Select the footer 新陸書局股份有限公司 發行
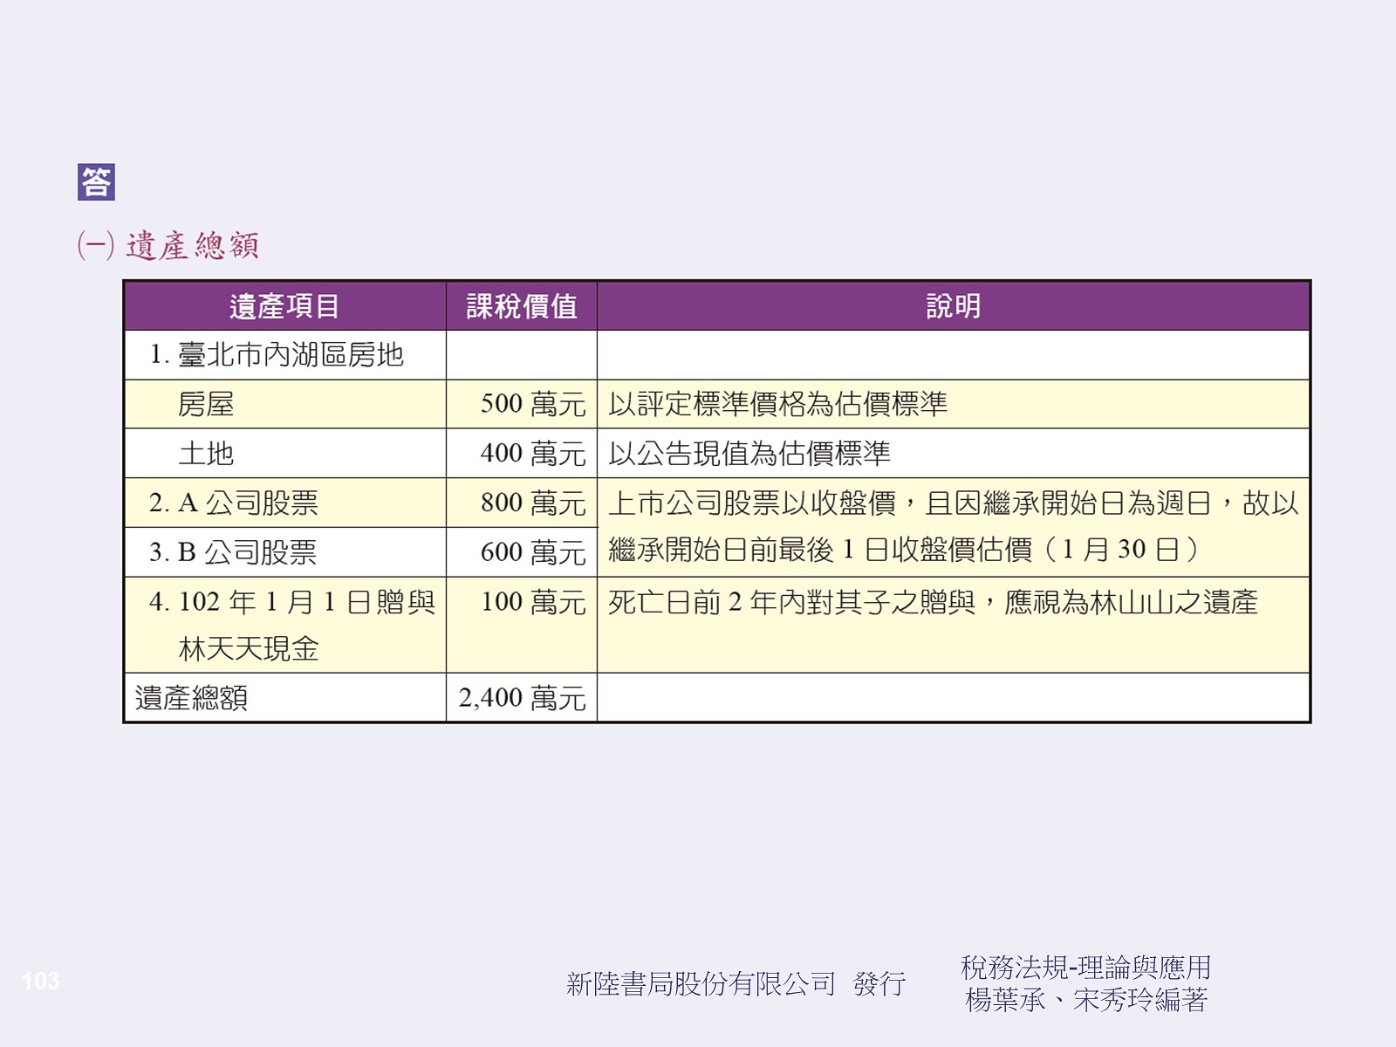Viewport: 1396px width, 1047px height. pos(736,984)
